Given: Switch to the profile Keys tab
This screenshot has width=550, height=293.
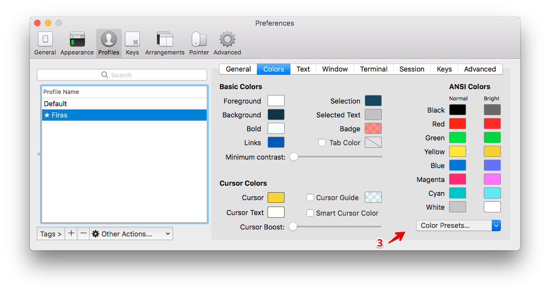Looking at the screenshot, I should (444, 69).
